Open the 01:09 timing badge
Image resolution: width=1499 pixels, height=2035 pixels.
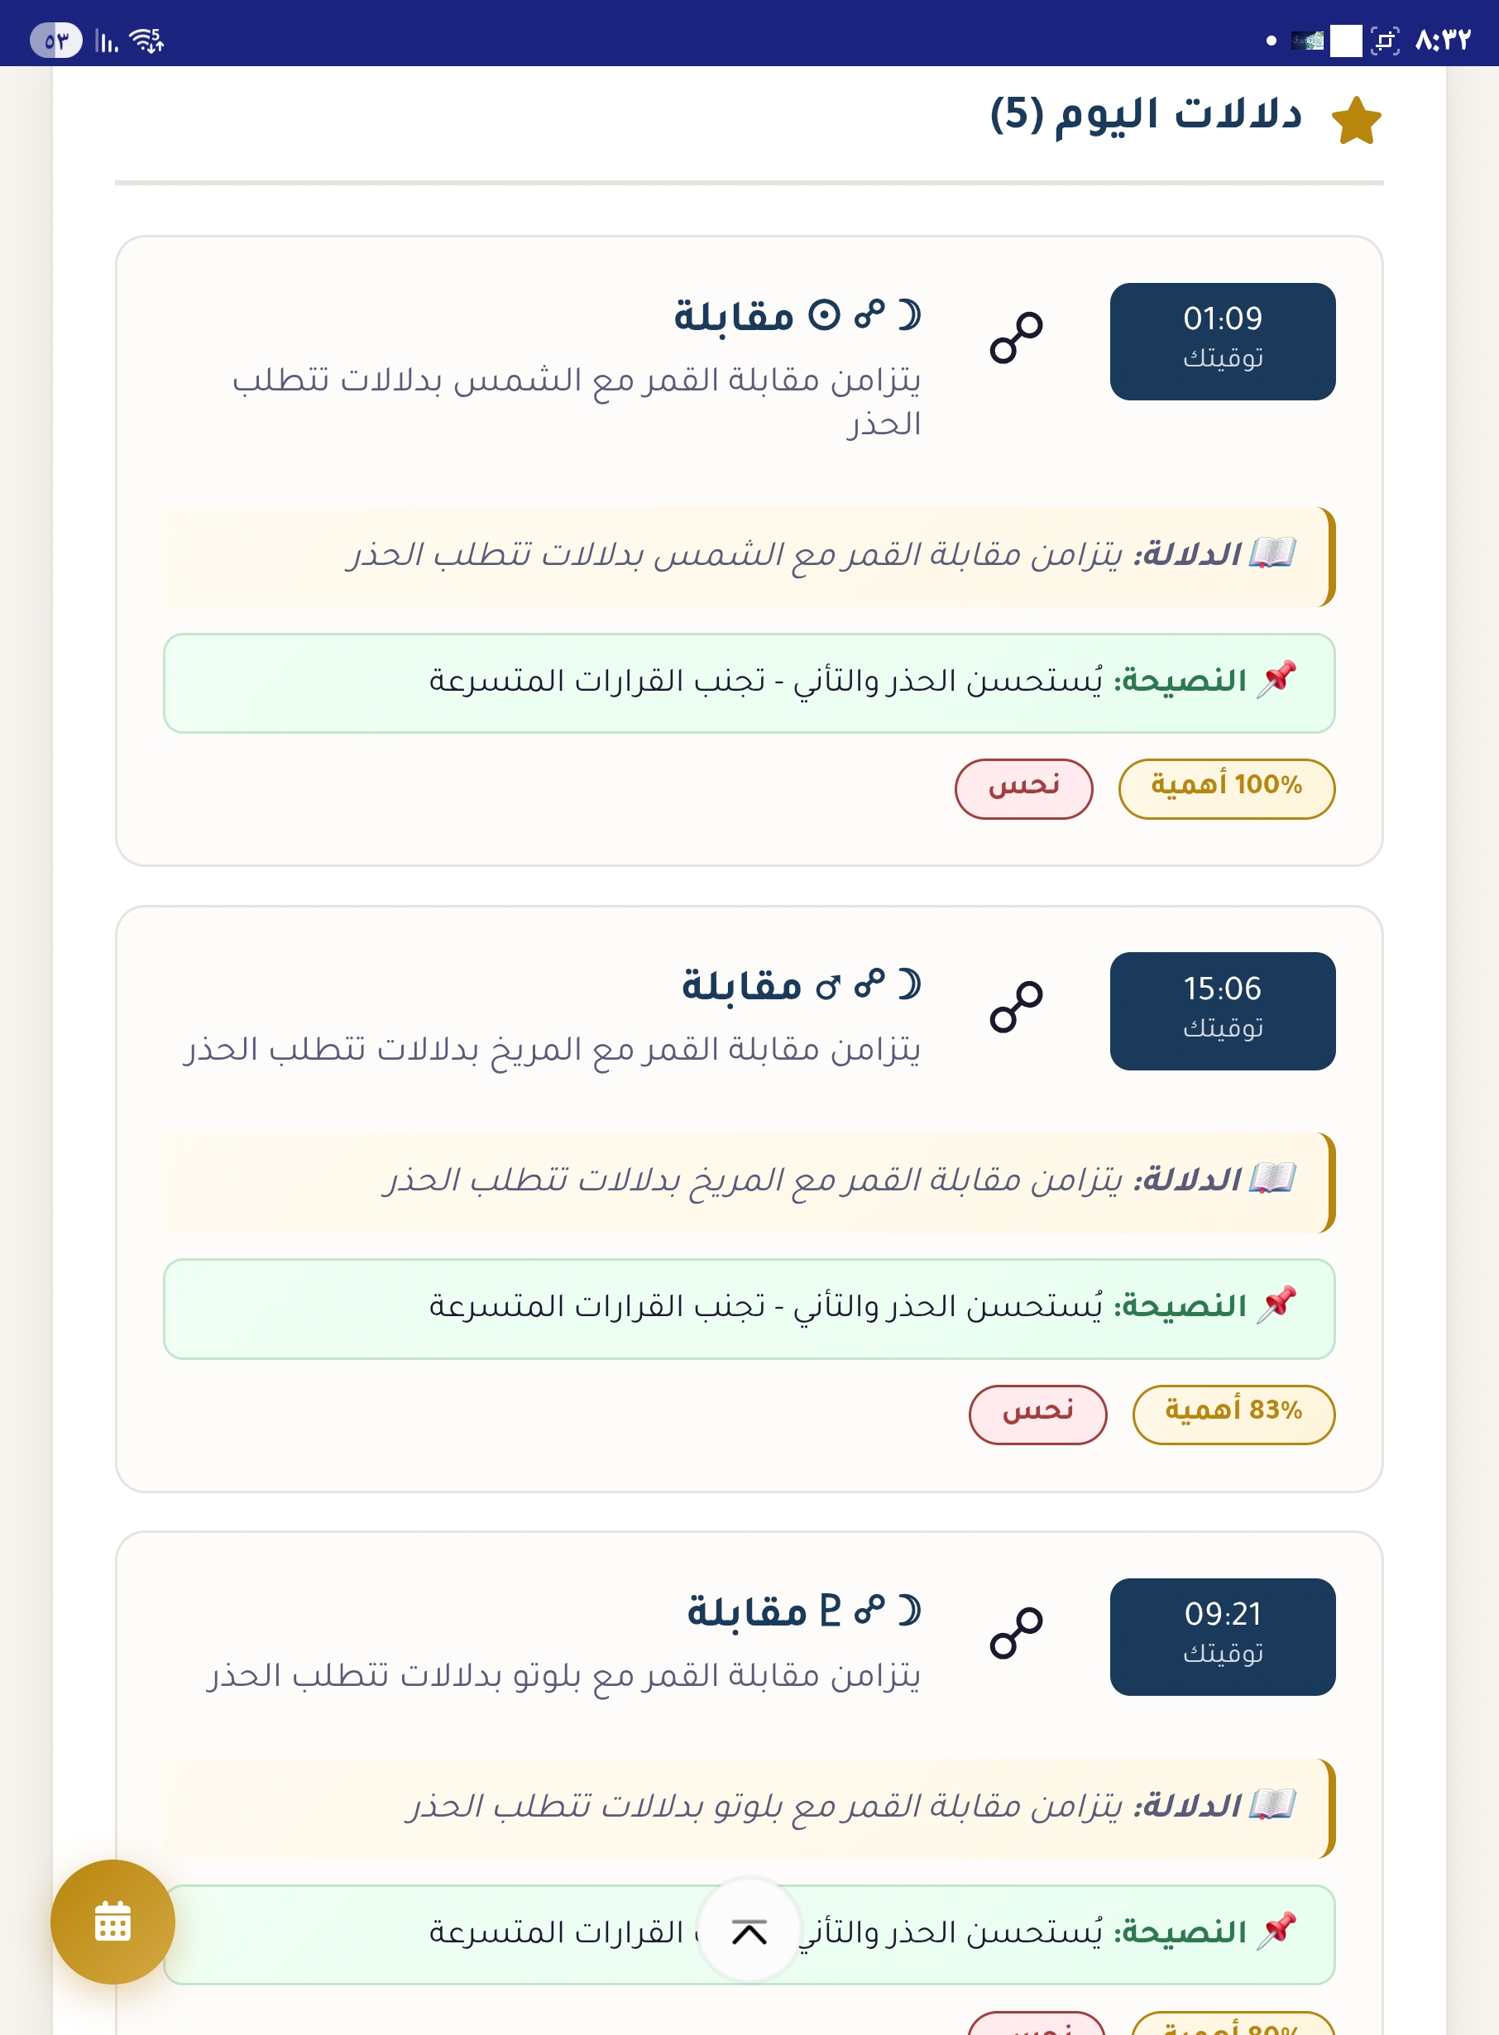click(x=1221, y=341)
